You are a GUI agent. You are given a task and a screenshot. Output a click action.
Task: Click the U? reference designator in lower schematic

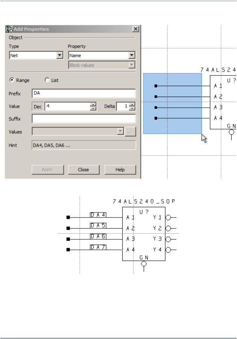point(144,212)
